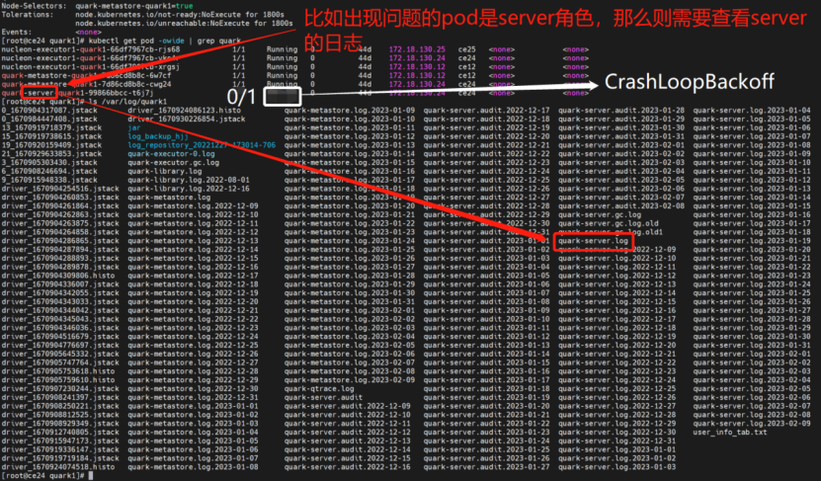Image resolution: width=821 pixels, height=481 pixels.
Task: Select the undated quark-metastore.log file
Action: click(169, 198)
